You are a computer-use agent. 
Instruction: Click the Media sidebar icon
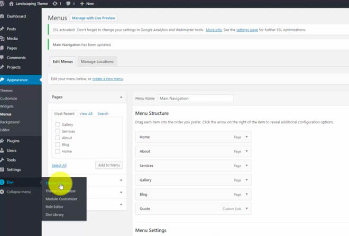pyautogui.click(x=2, y=39)
